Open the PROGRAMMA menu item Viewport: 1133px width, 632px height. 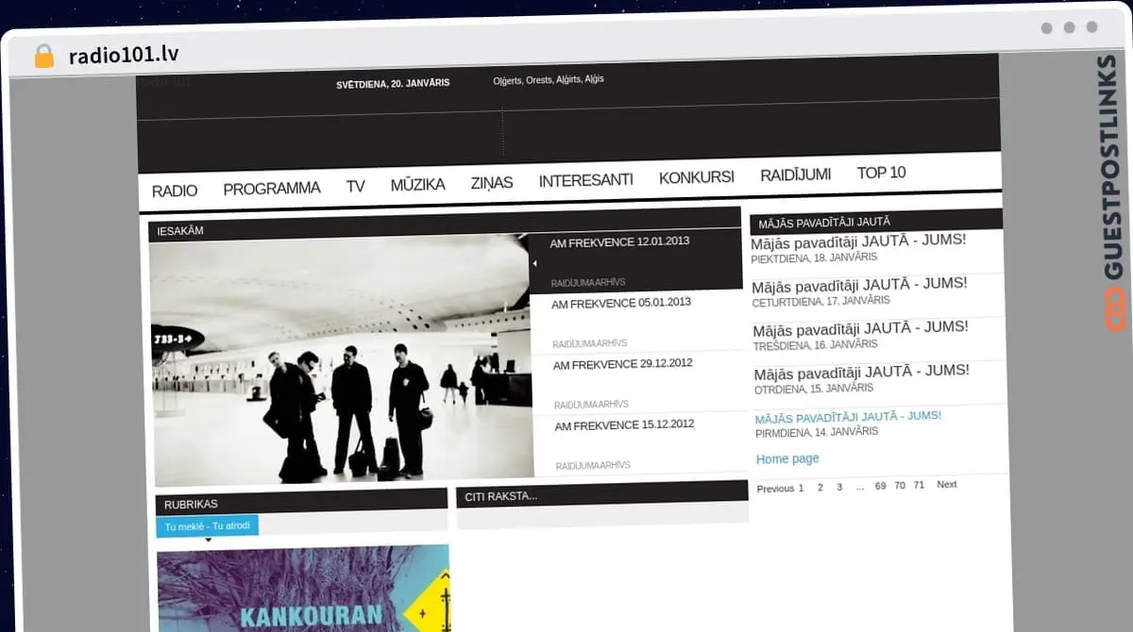pos(272,189)
